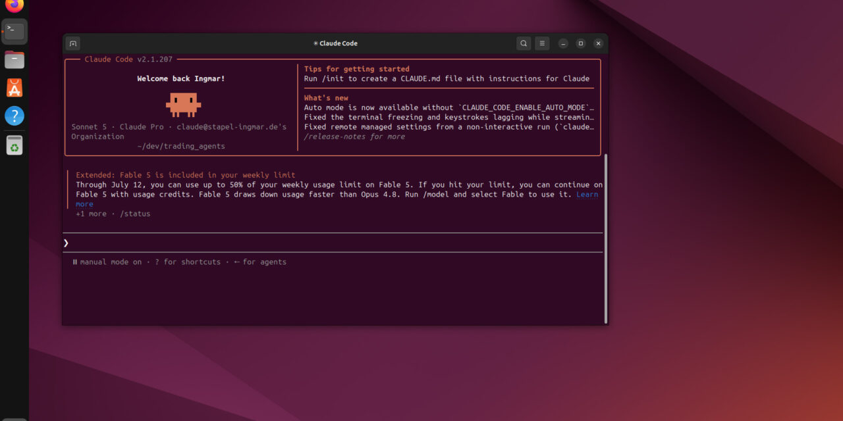
Task: Click the "? for shortcuts" hint
Action: [188, 262]
